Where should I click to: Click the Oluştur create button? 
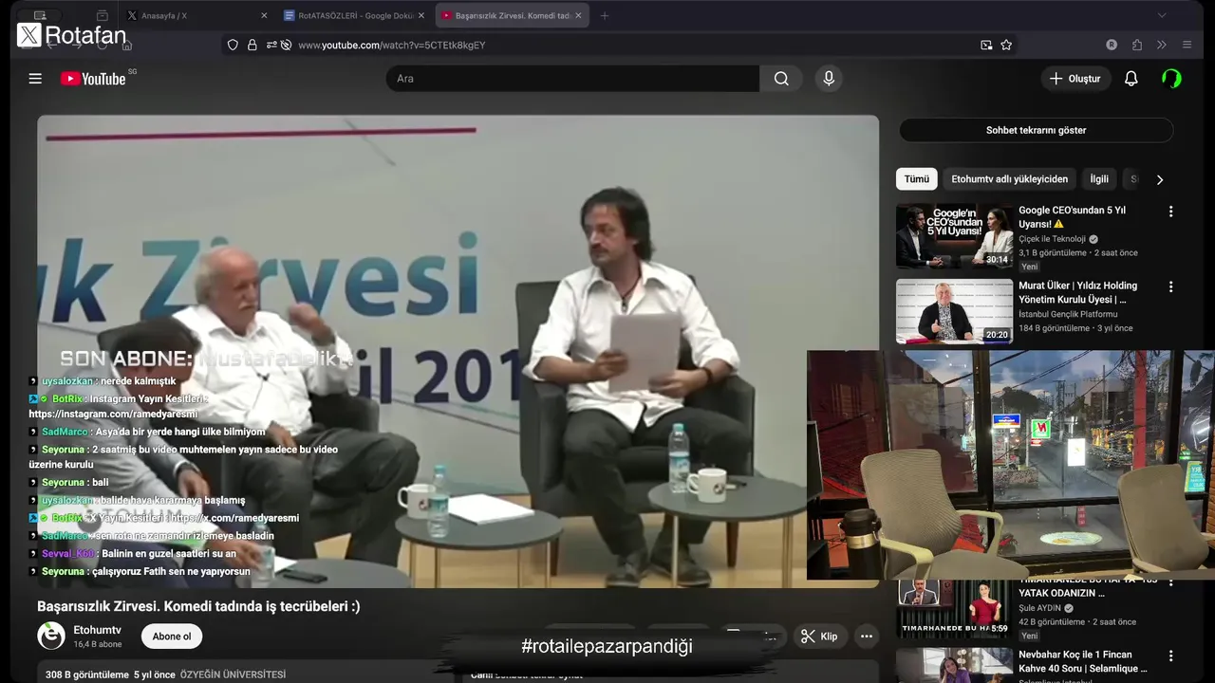pos(1075,79)
